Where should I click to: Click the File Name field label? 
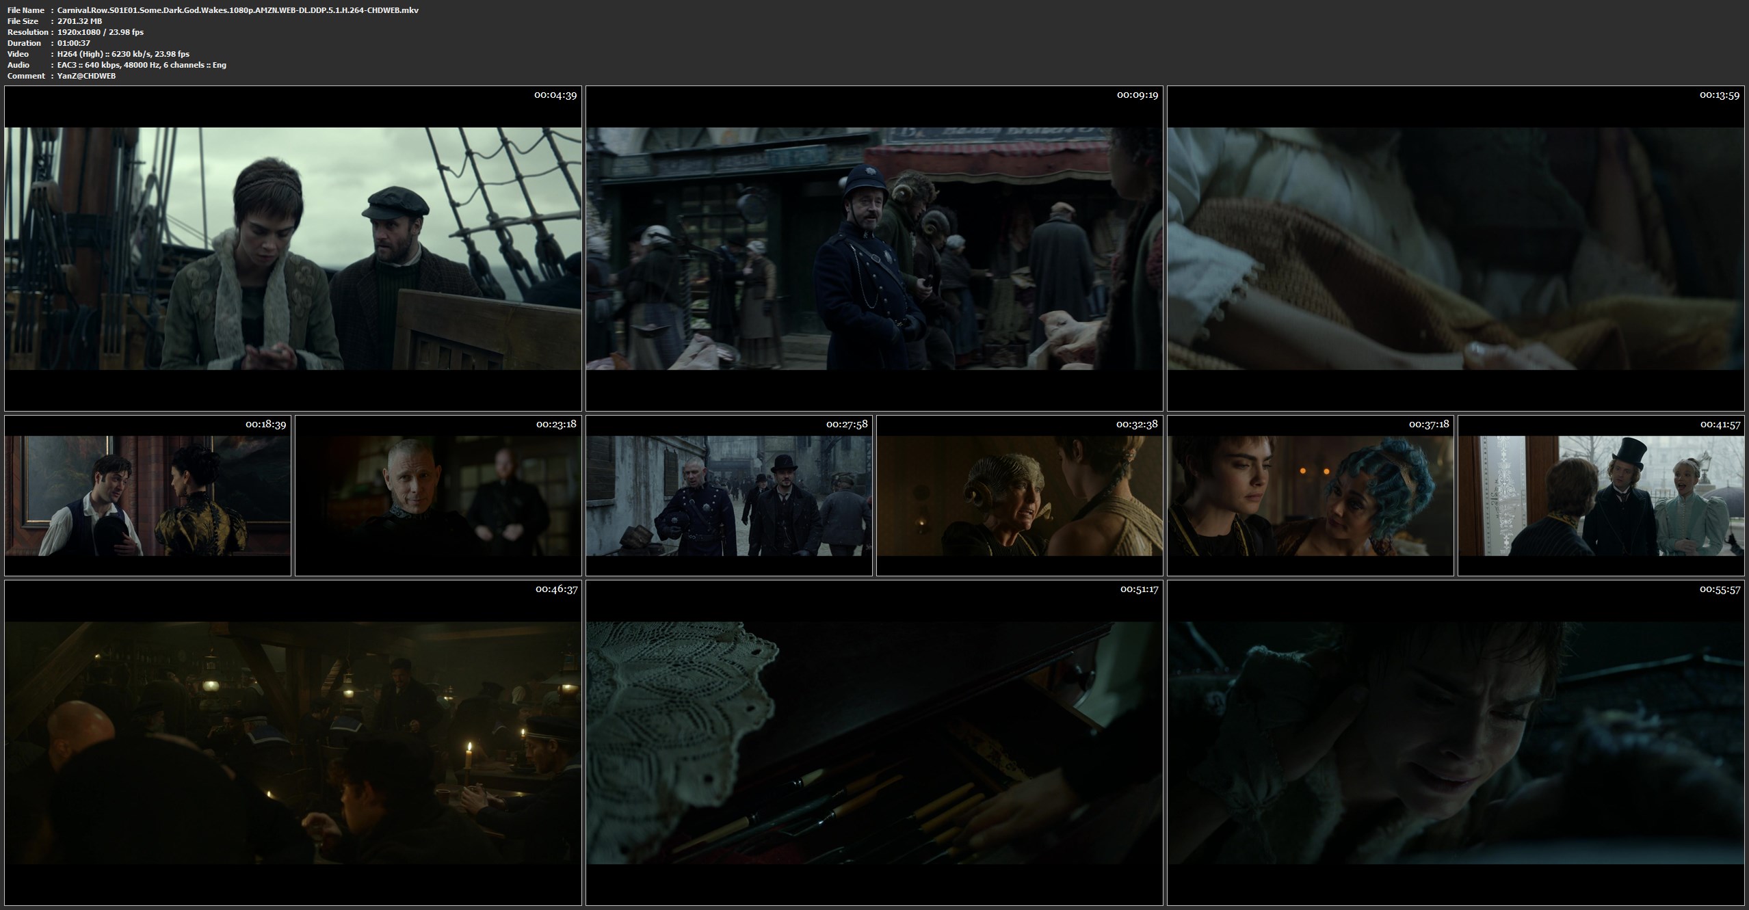point(26,10)
